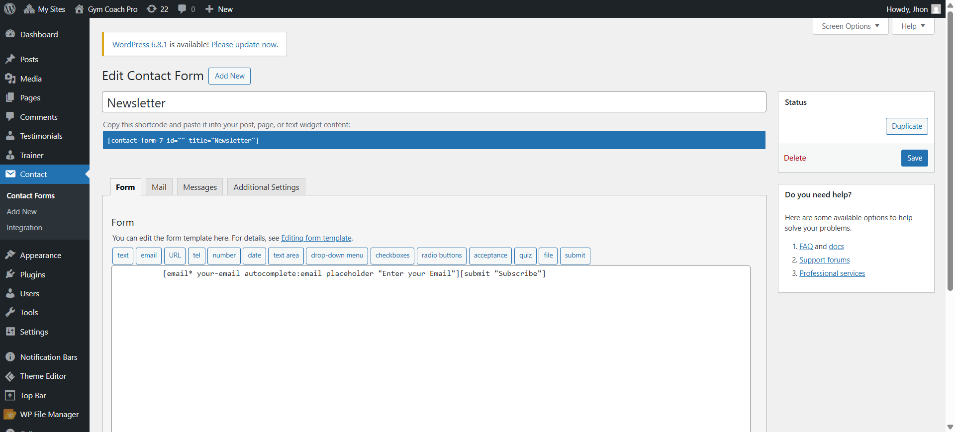Switch to the Mail tab
This screenshot has height=432, width=955.
click(x=159, y=187)
